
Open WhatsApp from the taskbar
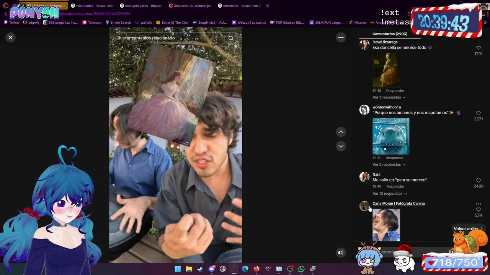[301, 269]
